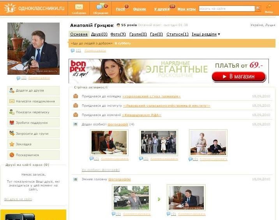Click the Поскаржитися button
Viewport: 279px width, 220px height.
pyautogui.click(x=34, y=155)
